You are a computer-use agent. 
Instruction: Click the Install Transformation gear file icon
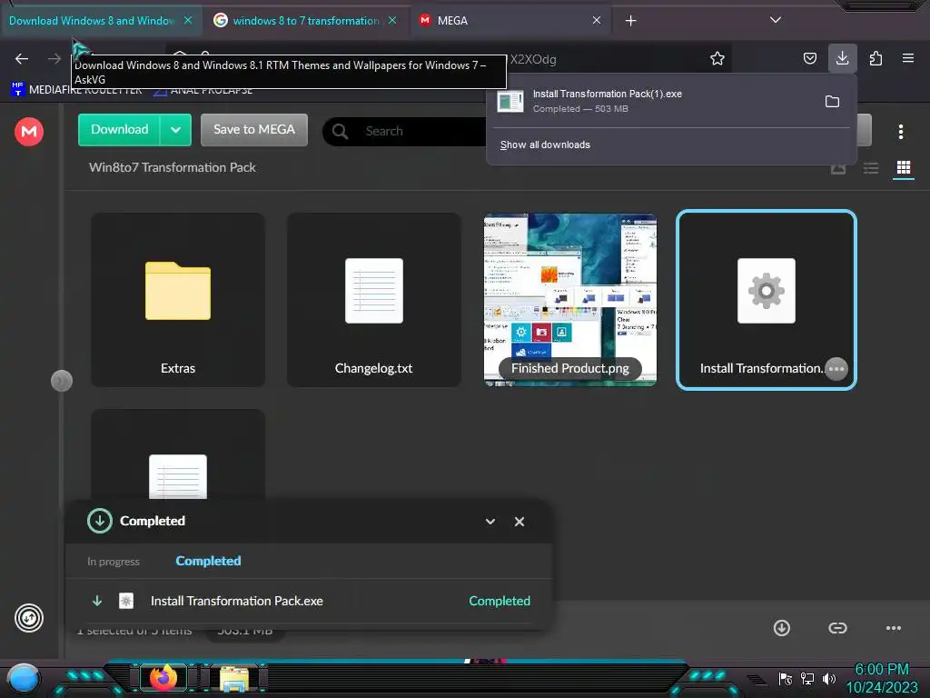point(767,291)
